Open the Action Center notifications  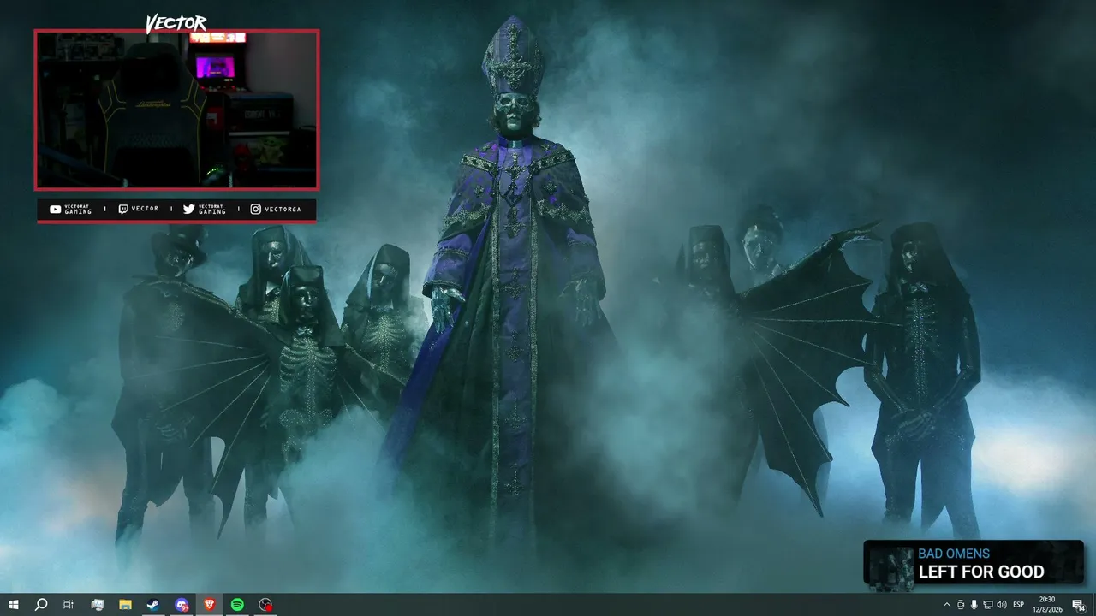coord(1079,605)
